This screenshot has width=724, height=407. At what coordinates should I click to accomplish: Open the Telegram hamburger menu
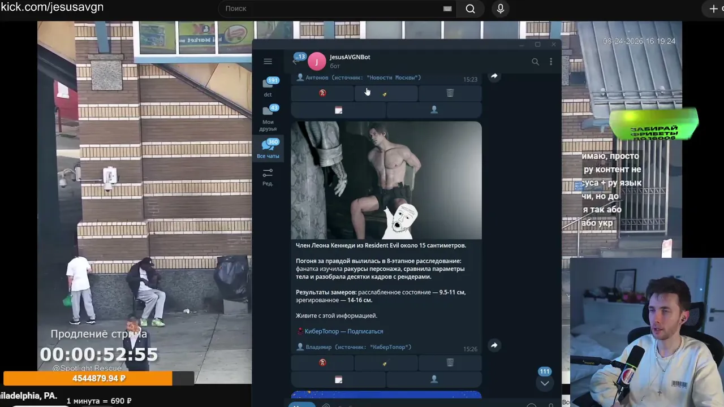(x=268, y=62)
